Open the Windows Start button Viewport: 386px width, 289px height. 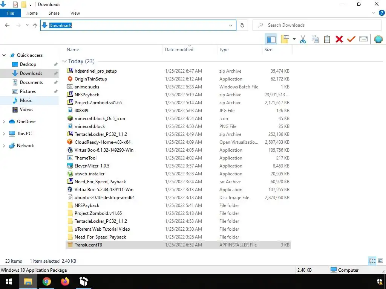point(9,281)
